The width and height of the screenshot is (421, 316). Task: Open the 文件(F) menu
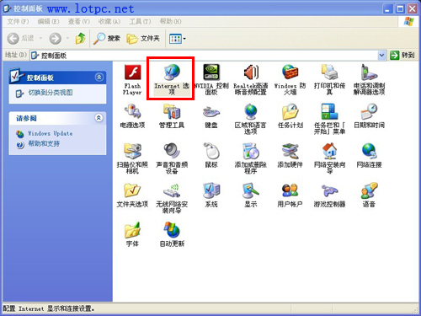[18, 21]
